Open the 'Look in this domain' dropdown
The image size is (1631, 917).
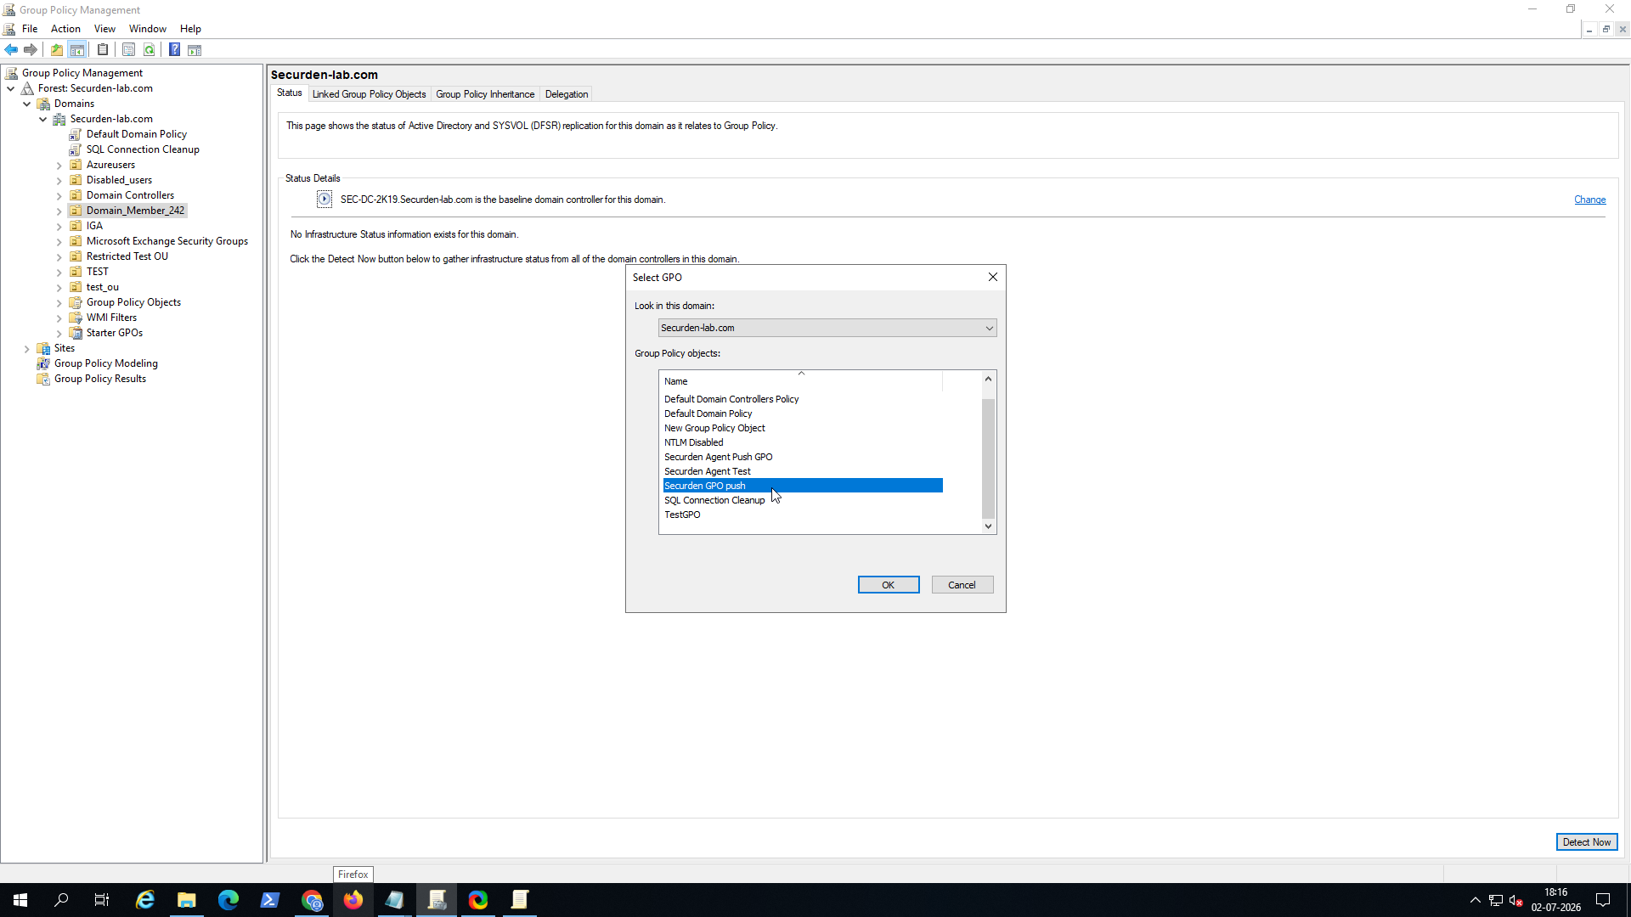click(827, 328)
